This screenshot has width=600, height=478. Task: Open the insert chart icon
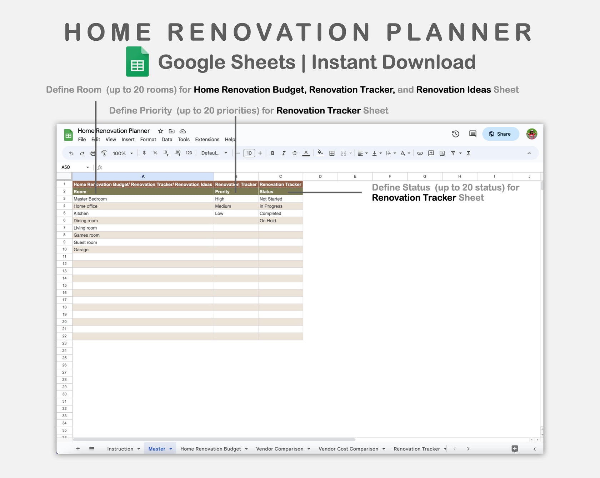[x=442, y=153]
